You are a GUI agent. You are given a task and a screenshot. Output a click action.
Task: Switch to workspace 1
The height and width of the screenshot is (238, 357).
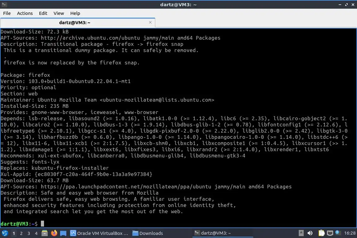pyautogui.click(x=14, y=233)
